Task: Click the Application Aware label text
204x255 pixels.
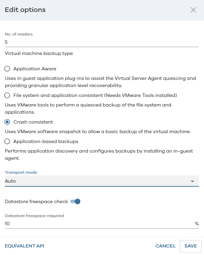Action: (x=35, y=69)
